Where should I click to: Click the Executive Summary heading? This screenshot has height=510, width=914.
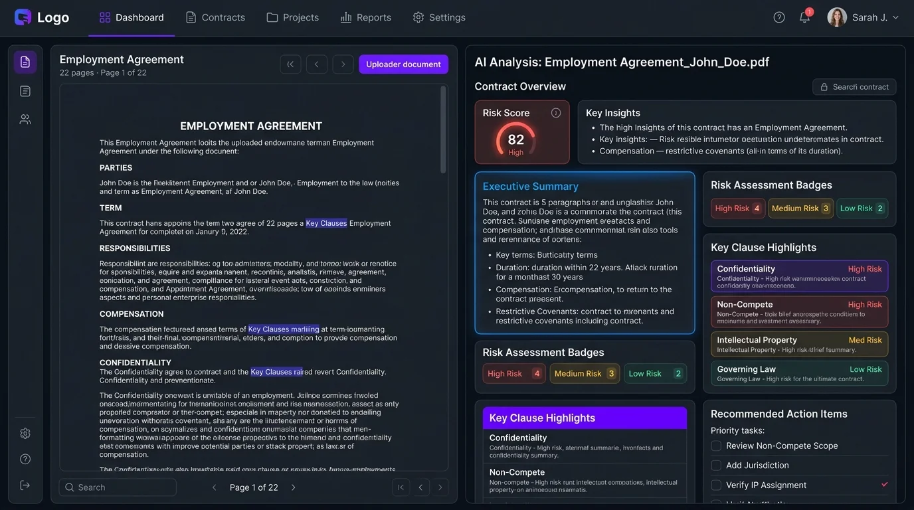click(x=530, y=187)
